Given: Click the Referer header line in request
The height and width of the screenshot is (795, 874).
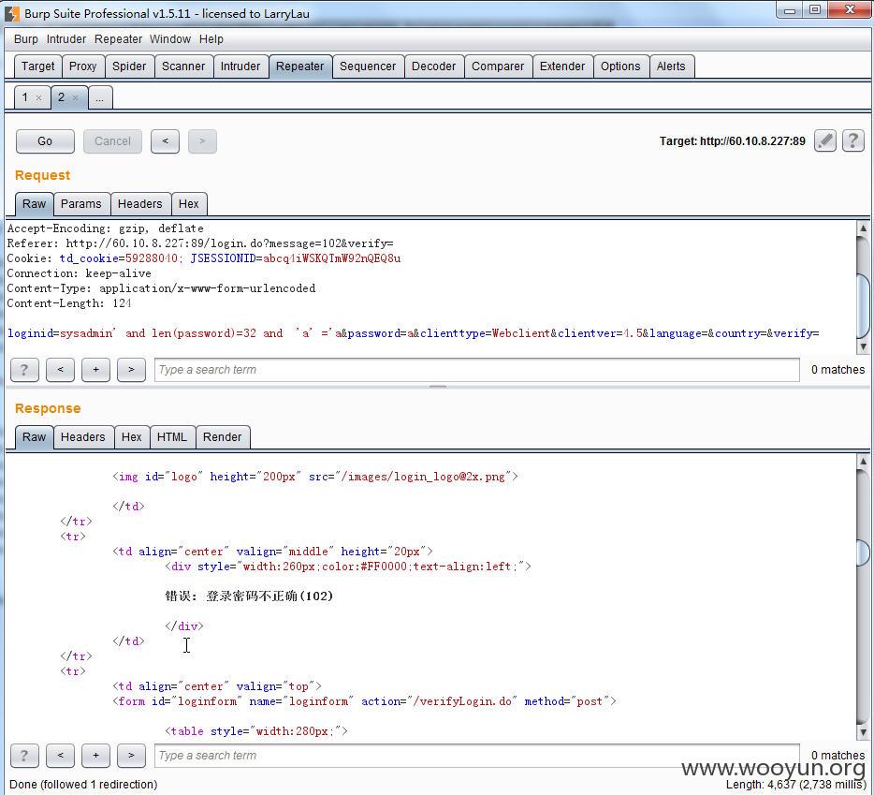Looking at the screenshot, I should click(200, 243).
